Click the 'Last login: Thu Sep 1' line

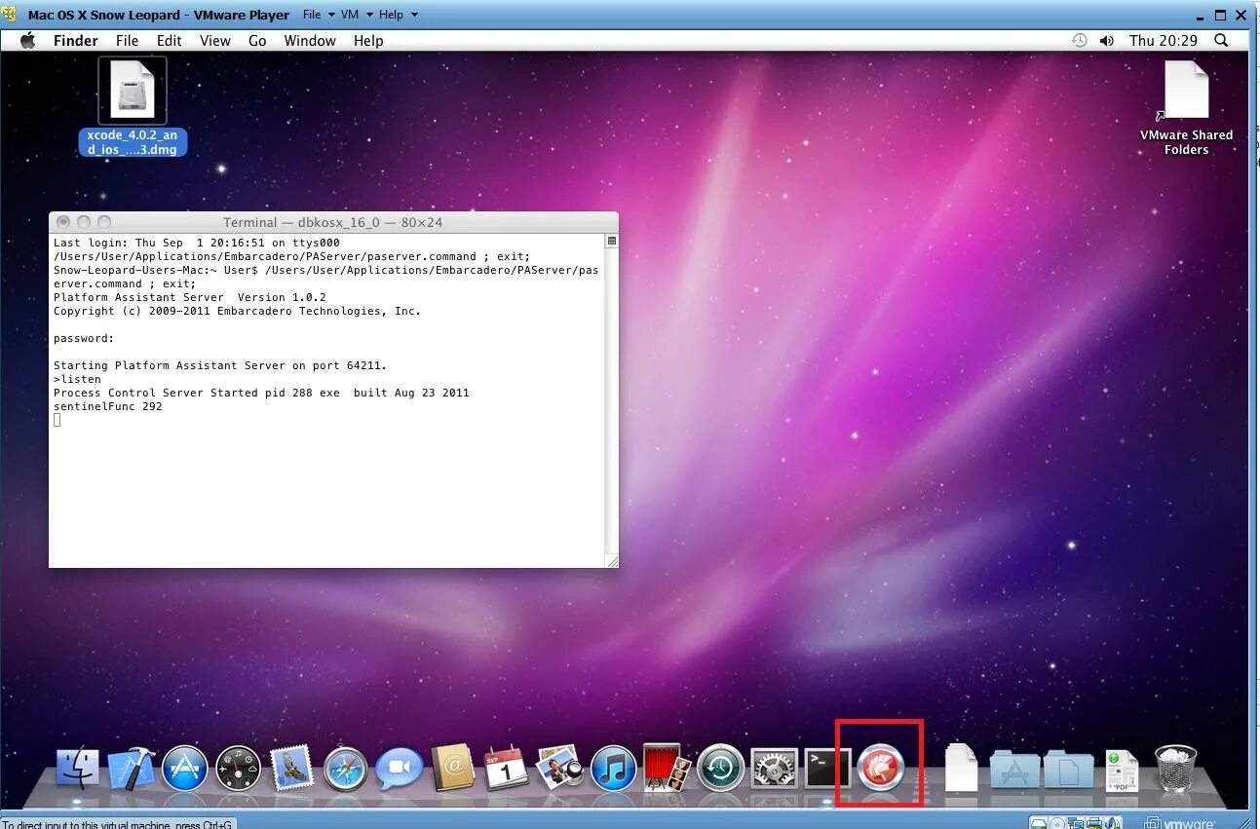[197, 243]
